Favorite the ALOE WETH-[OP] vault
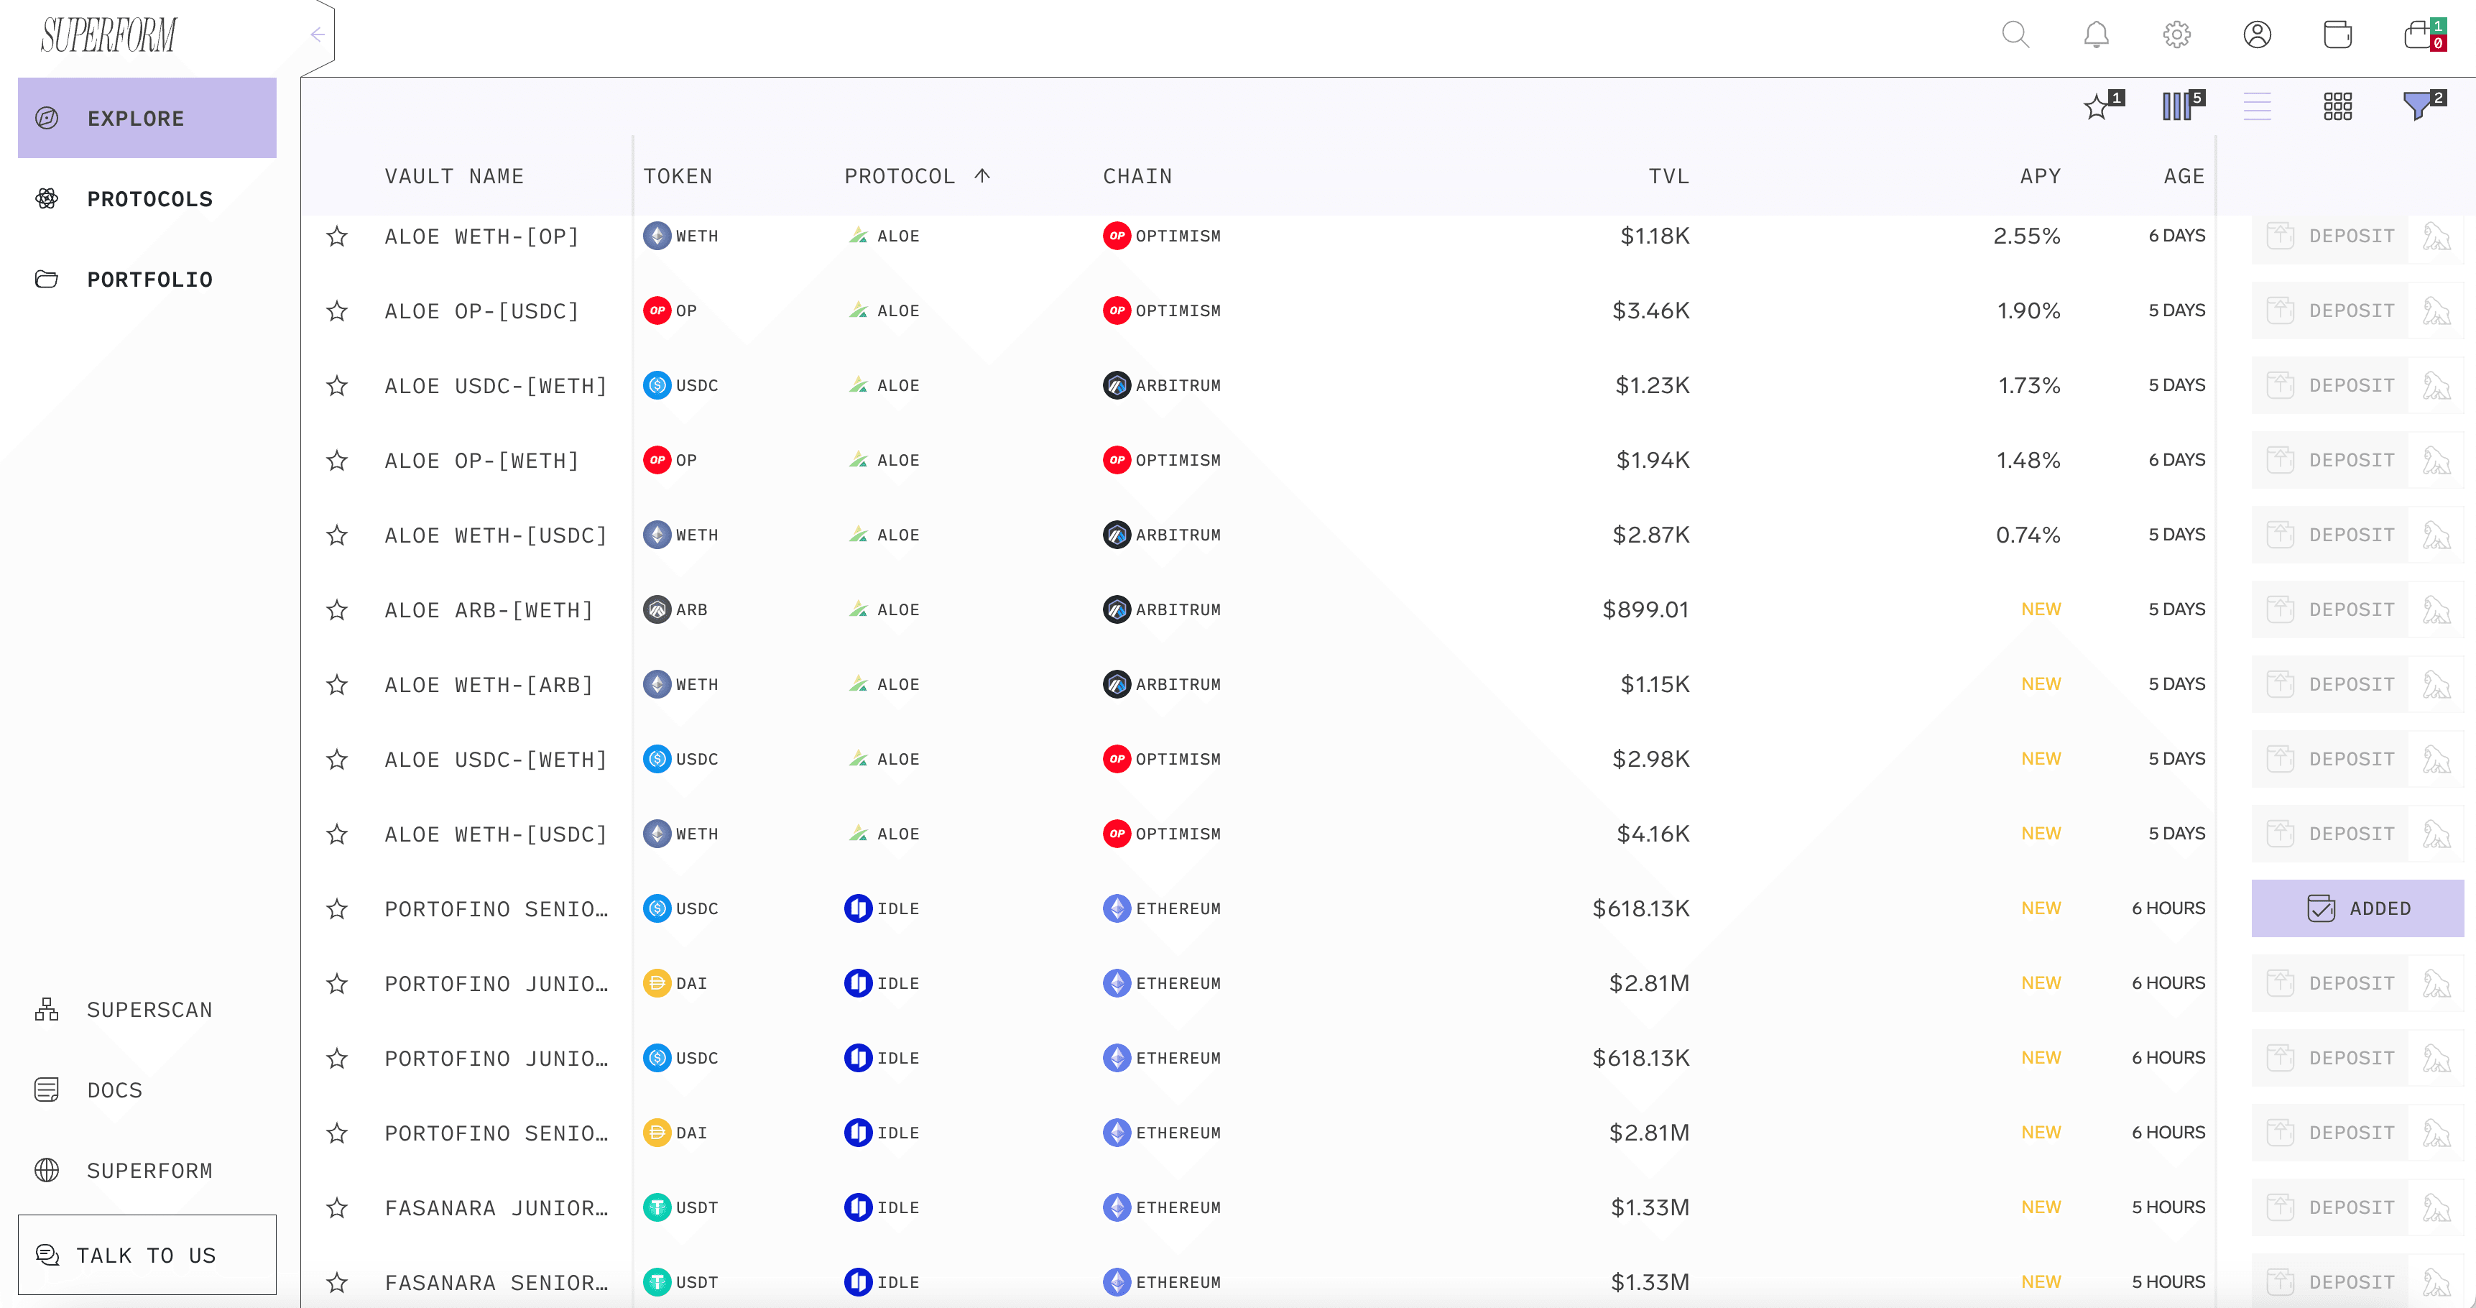Image resolution: width=2476 pixels, height=1308 pixels. [336, 236]
